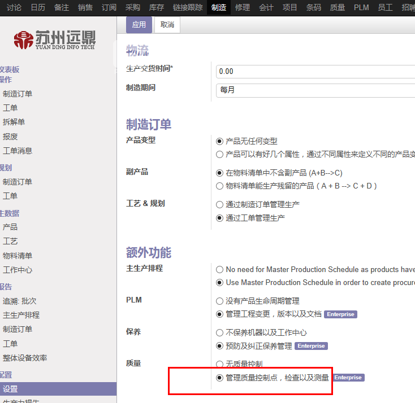
Task: Select 管理工程变更，版本以及文档 radio option
Action: [x=219, y=314]
